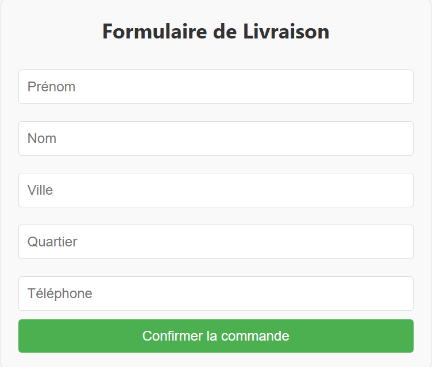Click the Quartier placeholder text

[x=52, y=242]
